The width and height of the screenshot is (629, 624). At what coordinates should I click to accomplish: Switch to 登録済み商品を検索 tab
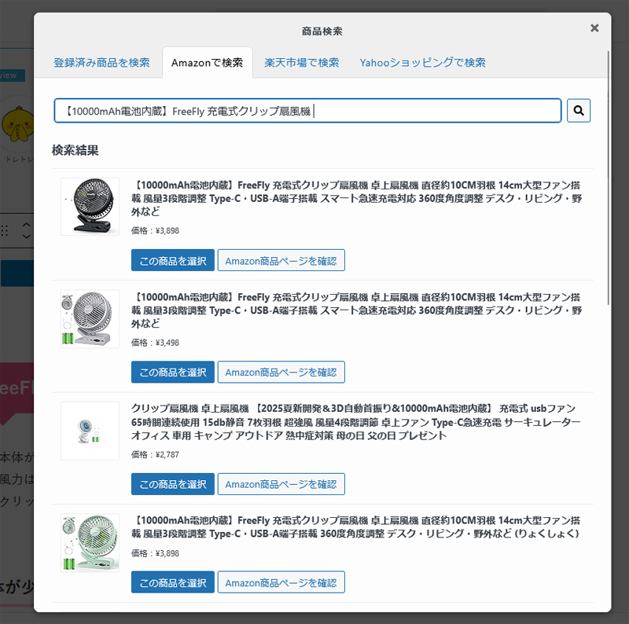click(x=101, y=62)
